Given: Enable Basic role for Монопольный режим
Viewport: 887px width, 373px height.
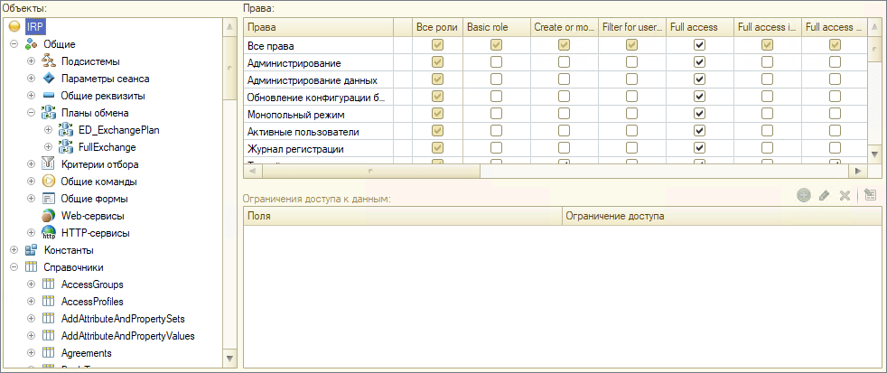Looking at the screenshot, I should [496, 114].
